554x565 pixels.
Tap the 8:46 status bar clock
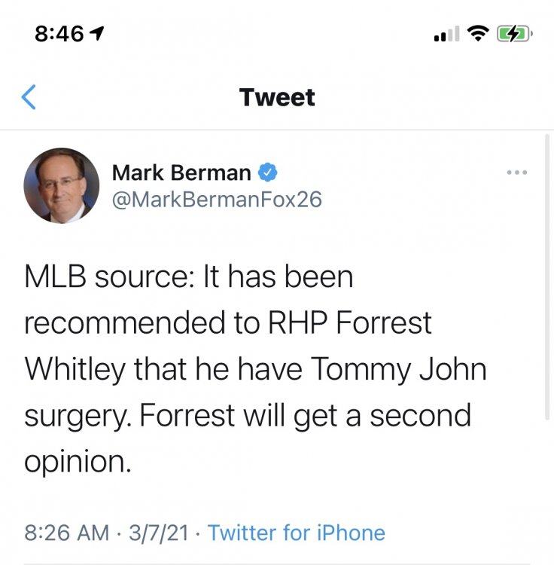click(59, 35)
